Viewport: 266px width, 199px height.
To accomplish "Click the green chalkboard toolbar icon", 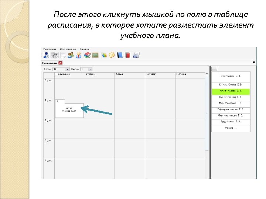I will (x=95, y=55).
